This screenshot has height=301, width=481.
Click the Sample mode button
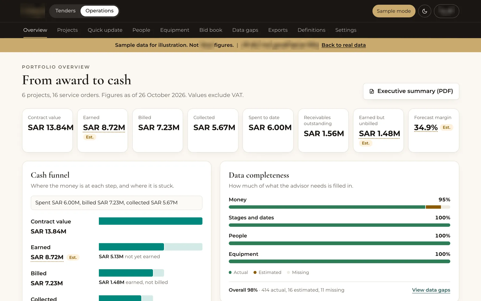(394, 11)
